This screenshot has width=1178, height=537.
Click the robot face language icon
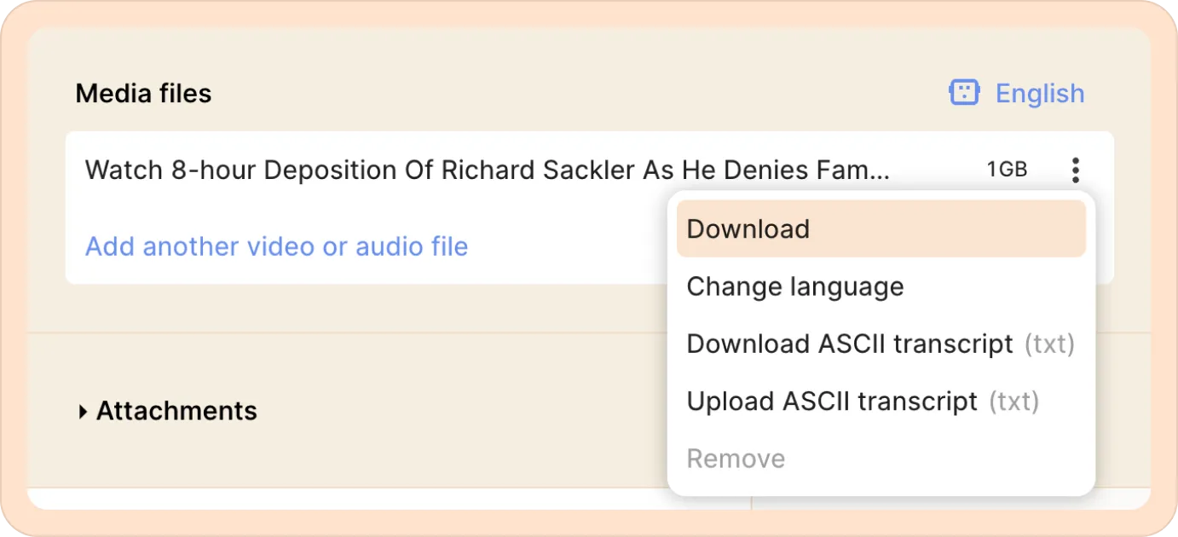pos(965,93)
